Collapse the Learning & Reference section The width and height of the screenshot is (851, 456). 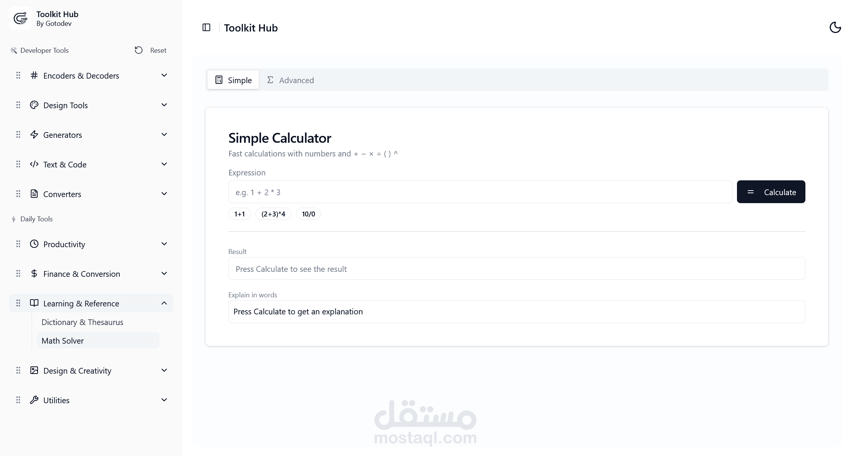(164, 303)
